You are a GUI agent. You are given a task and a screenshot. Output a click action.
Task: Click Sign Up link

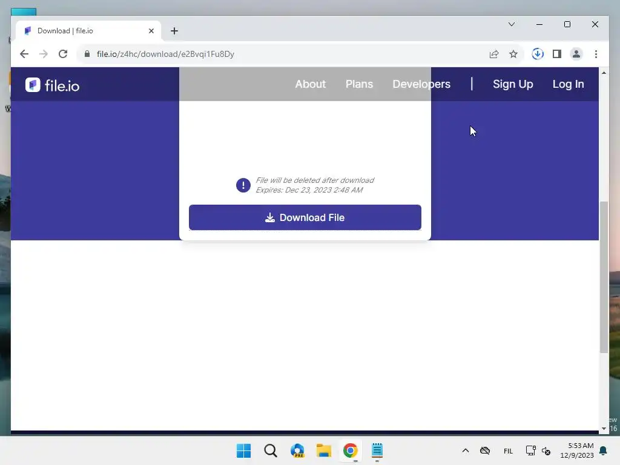point(513,84)
